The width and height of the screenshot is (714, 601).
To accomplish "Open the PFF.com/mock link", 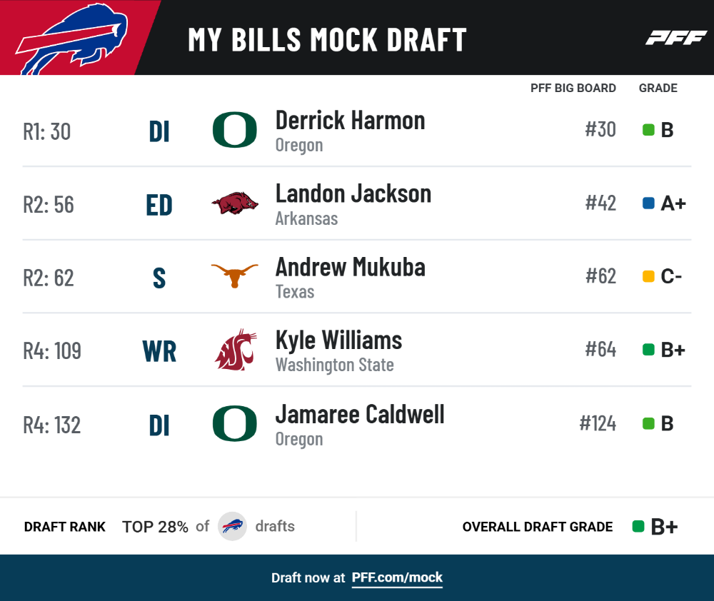I will [x=396, y=577].
